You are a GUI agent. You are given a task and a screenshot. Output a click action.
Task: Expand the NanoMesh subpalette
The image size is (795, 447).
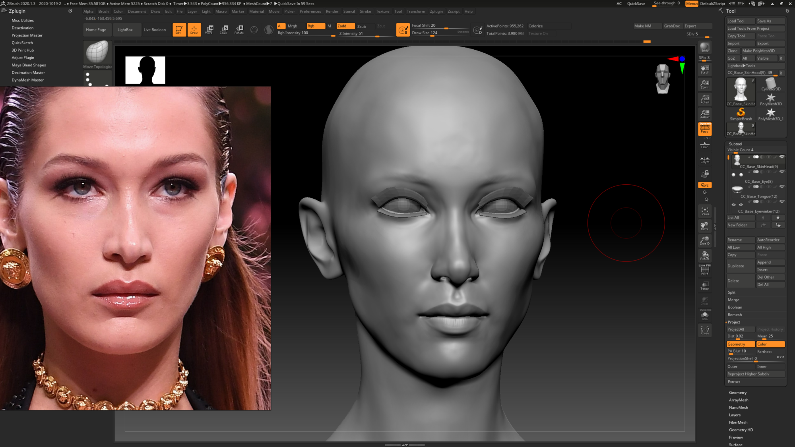738,408
